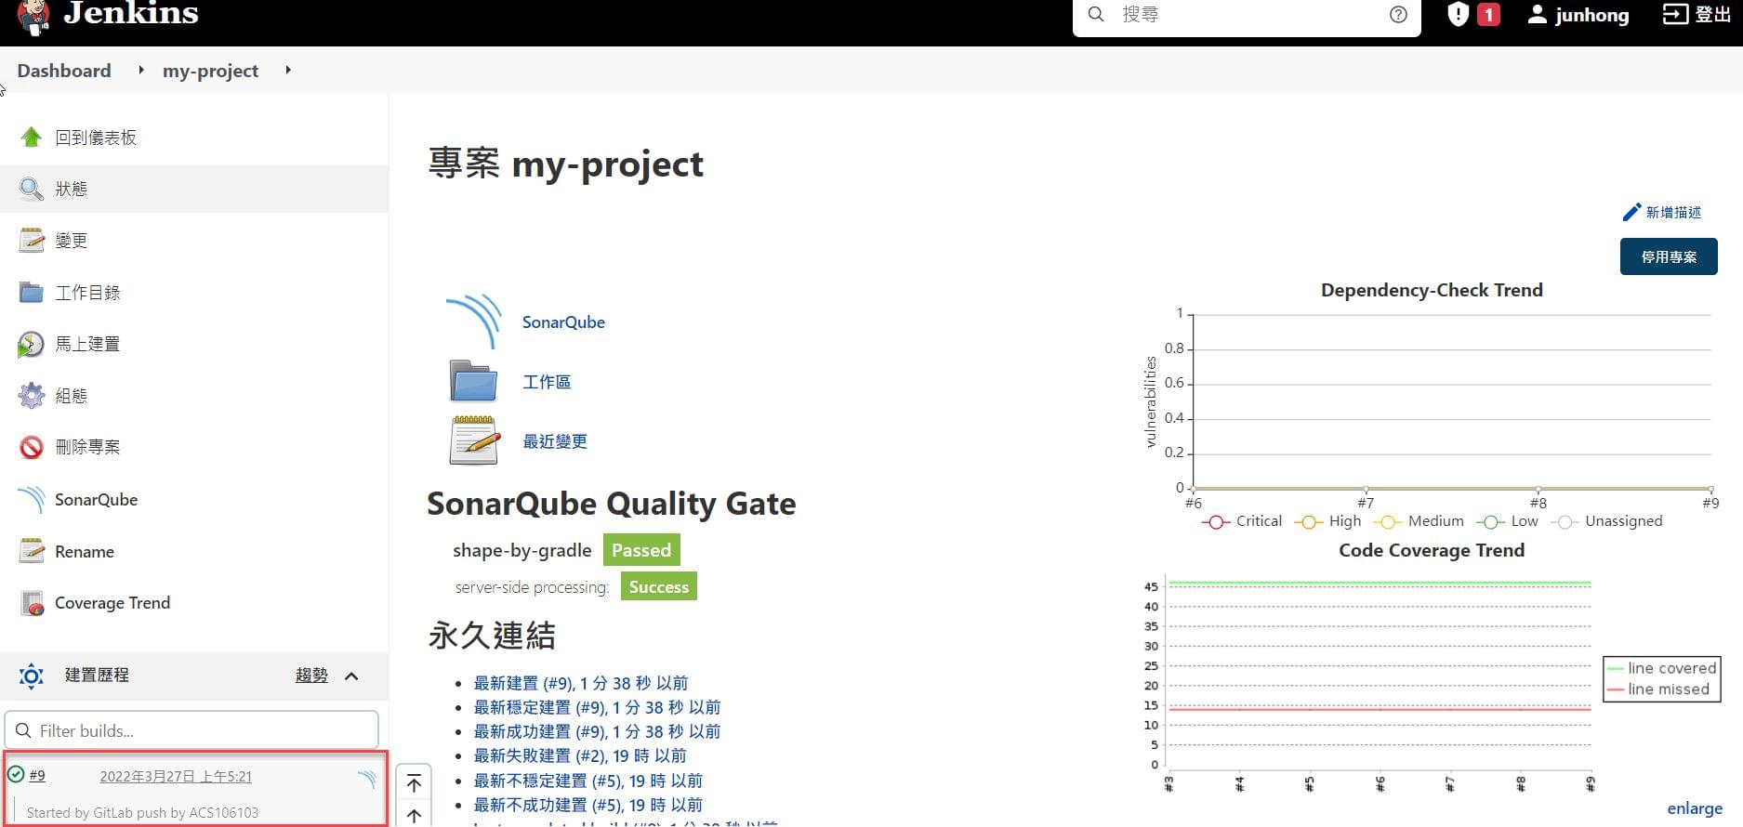Open 最新成功建置 (#9) permalink
Screen dimensions: 1743x827
tap(597, 731)
